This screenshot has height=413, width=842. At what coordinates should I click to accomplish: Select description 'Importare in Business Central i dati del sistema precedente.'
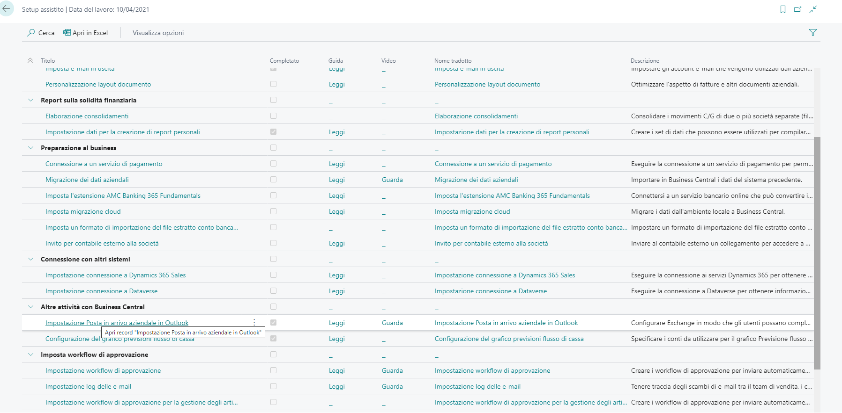pyautogui.click(x=716, y=180)
